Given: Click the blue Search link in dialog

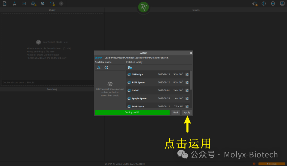Looking at the screenshot, I should point(99,58).
